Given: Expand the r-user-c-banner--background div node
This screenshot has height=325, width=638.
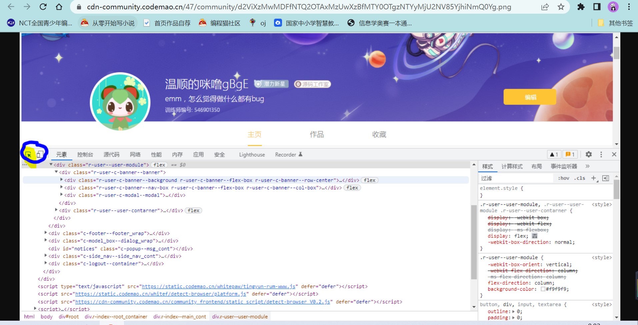Looking at the screenshot, I should [62, 180].
